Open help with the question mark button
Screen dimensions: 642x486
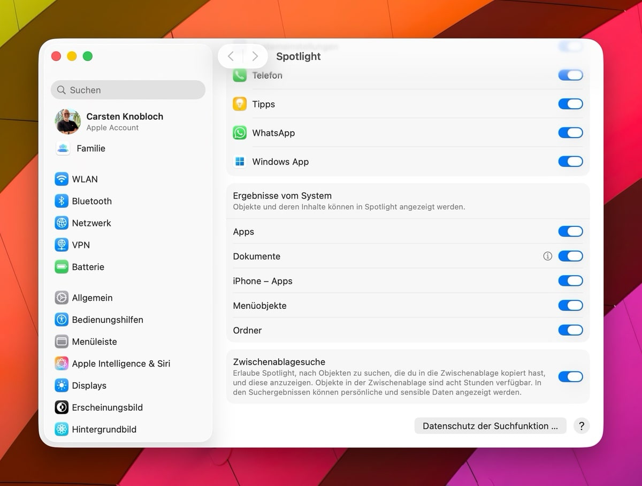click(x=582, y=426)
